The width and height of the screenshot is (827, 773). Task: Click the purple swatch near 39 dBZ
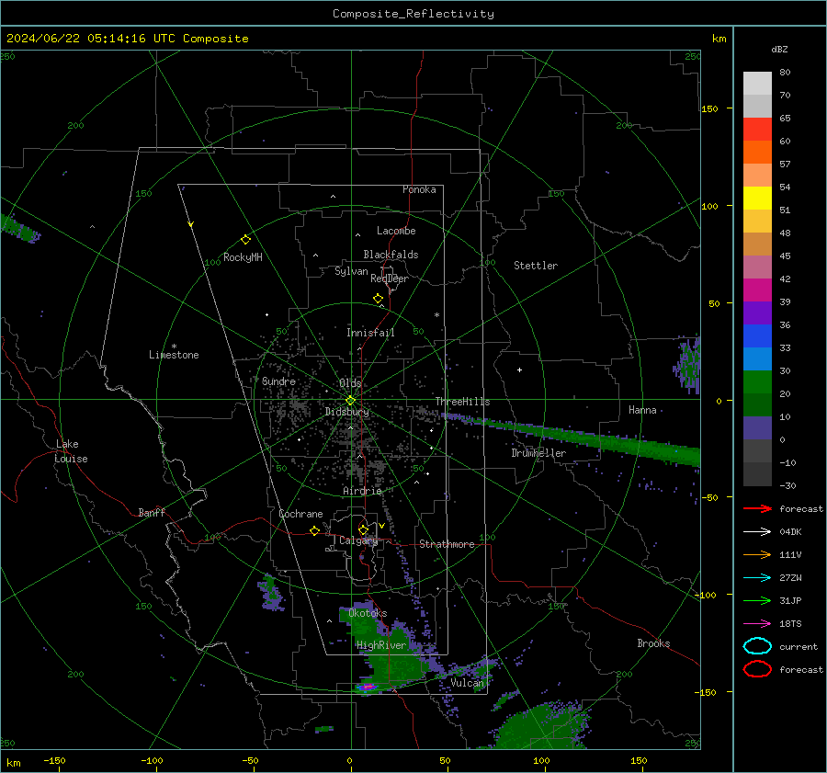pos(757,313)
